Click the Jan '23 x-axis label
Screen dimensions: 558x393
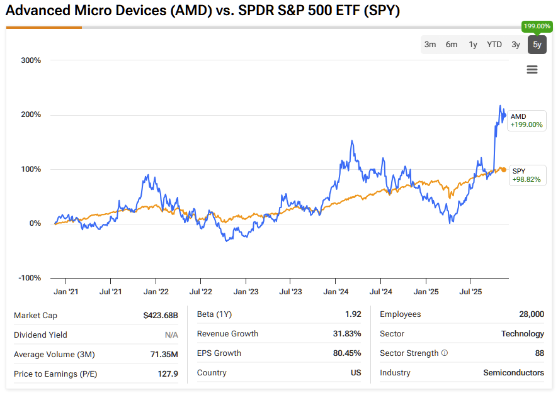246,292
